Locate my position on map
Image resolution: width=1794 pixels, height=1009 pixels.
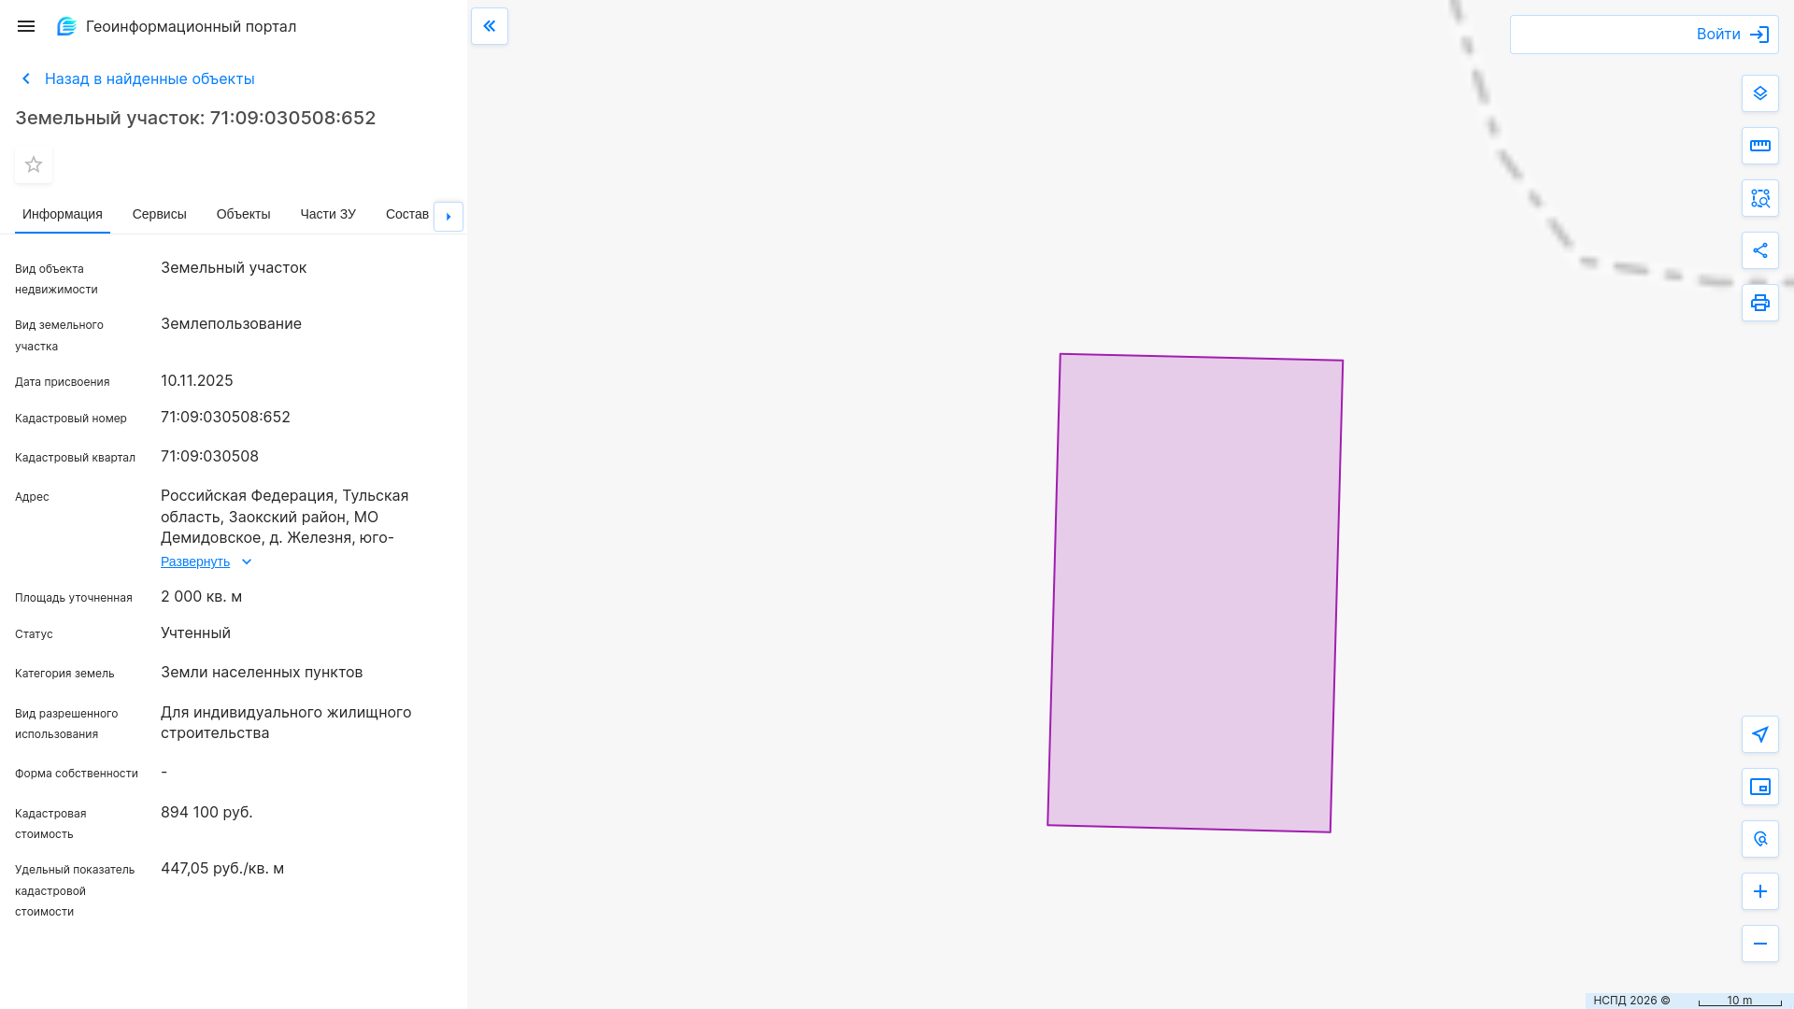coord(1759,734)
